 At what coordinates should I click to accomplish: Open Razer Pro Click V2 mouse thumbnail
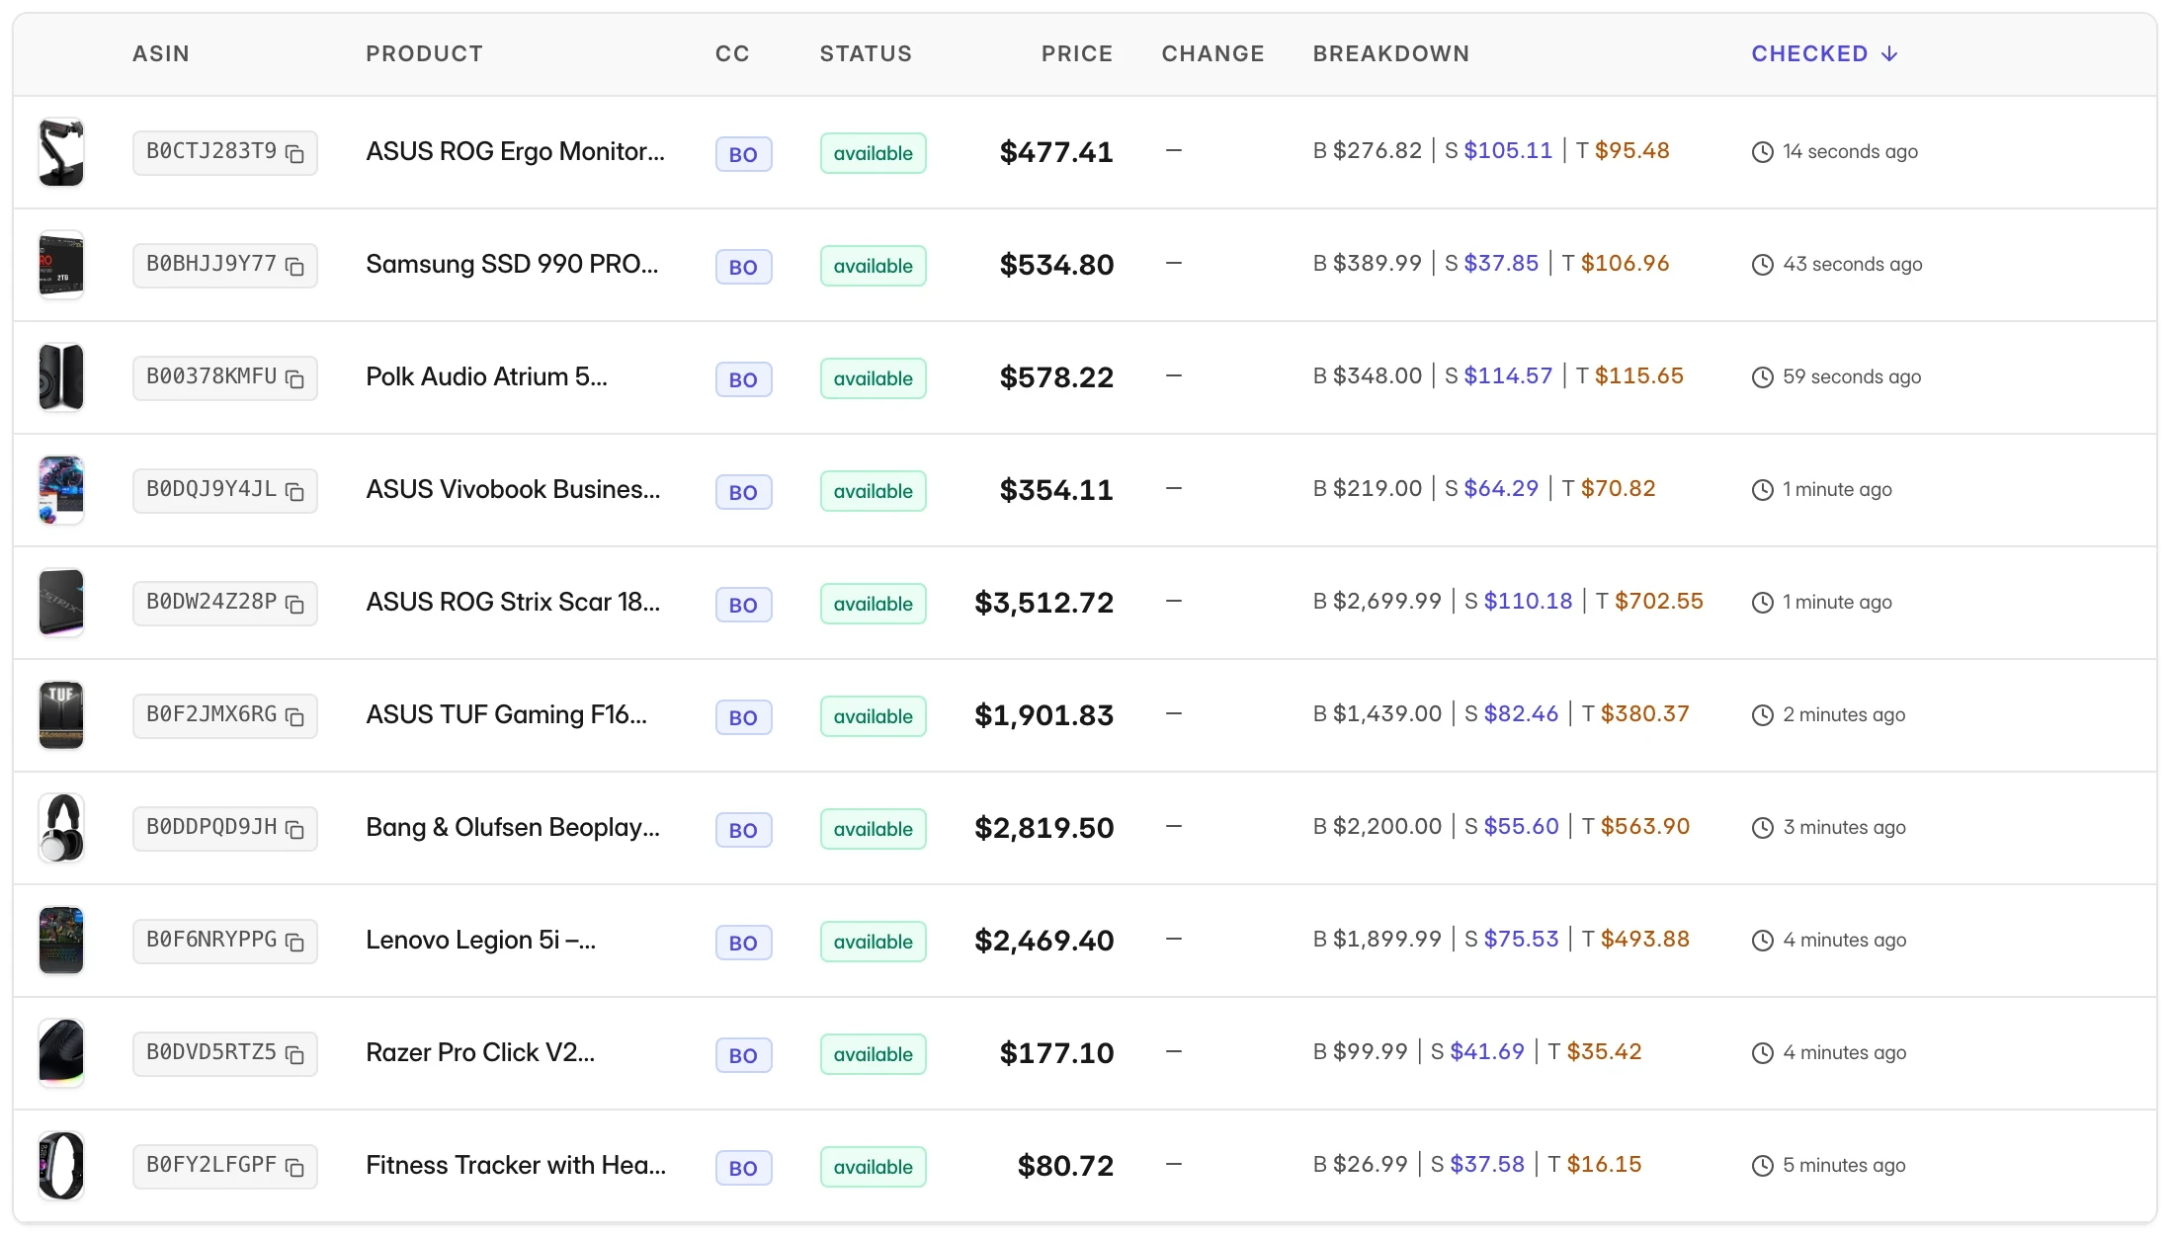click(x=61, y=1053)
